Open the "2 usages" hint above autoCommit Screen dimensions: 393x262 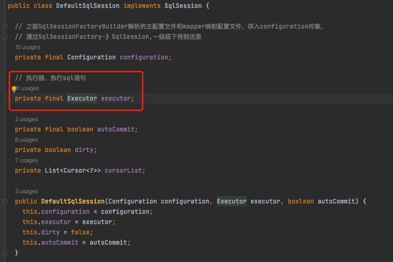[26, 119]
